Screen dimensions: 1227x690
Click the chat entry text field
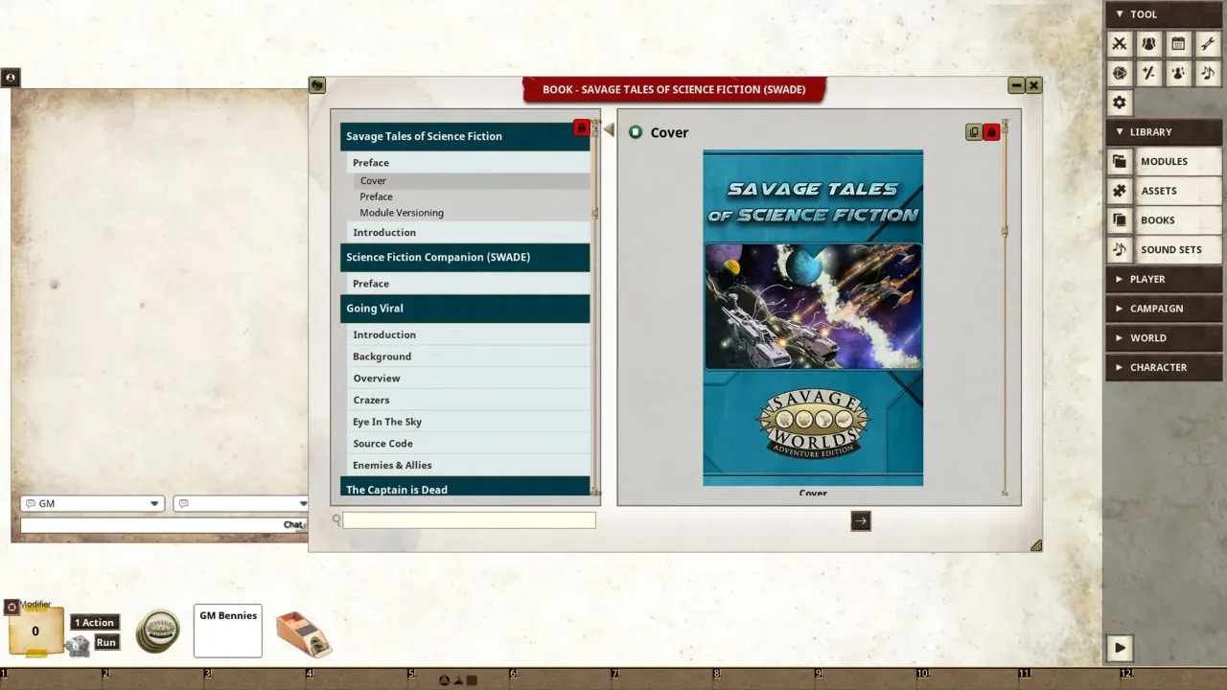pyautogui.click(x=163, y=525)
